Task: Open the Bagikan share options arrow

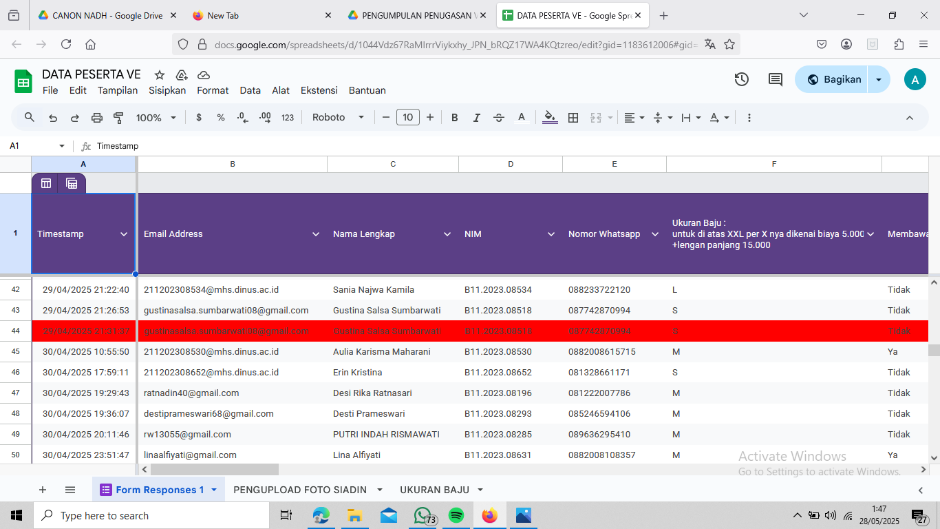Action: point(879,79)
